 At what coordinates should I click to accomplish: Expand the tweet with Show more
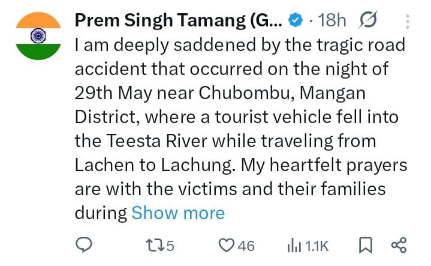point(178,213)
